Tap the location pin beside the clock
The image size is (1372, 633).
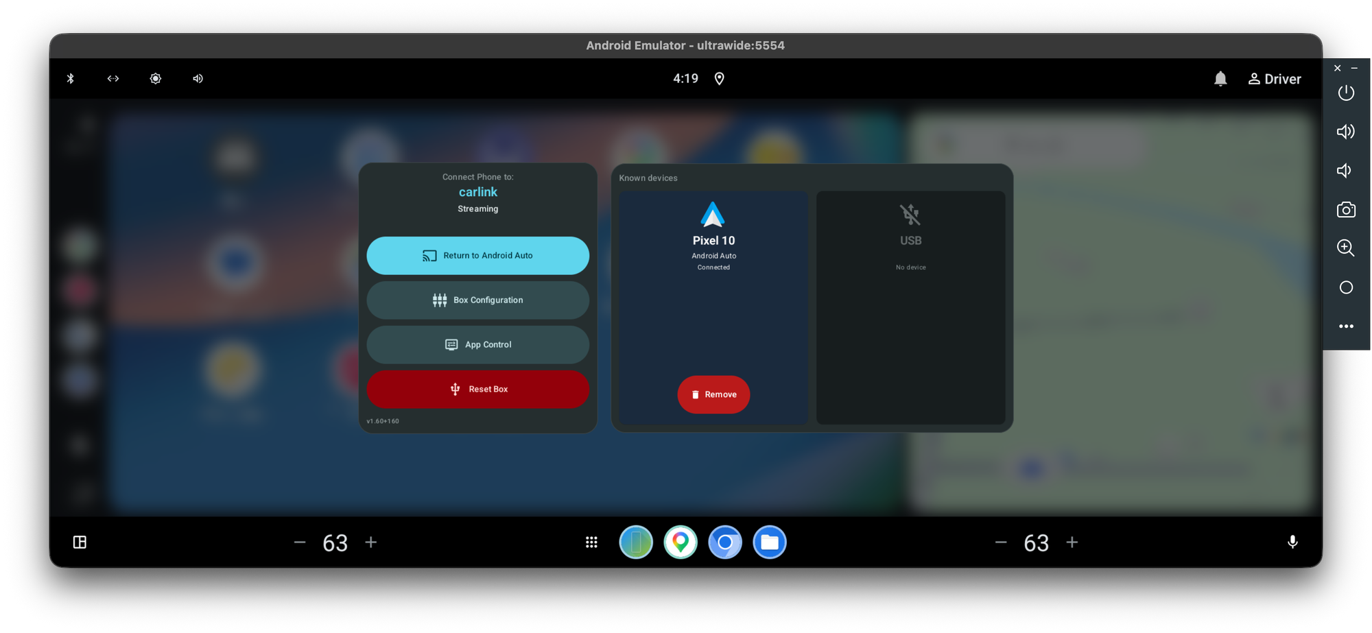(x=720, y=78)
